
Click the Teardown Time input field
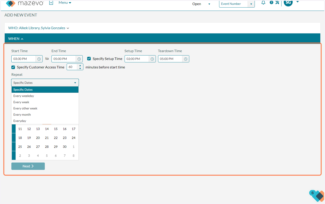(x=171, y=59)
